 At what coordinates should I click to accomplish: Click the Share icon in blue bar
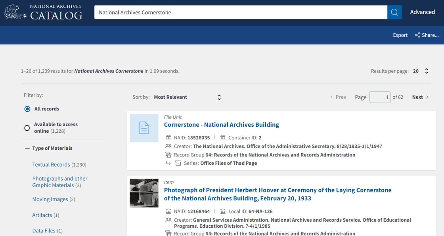[x=417, y=35]
